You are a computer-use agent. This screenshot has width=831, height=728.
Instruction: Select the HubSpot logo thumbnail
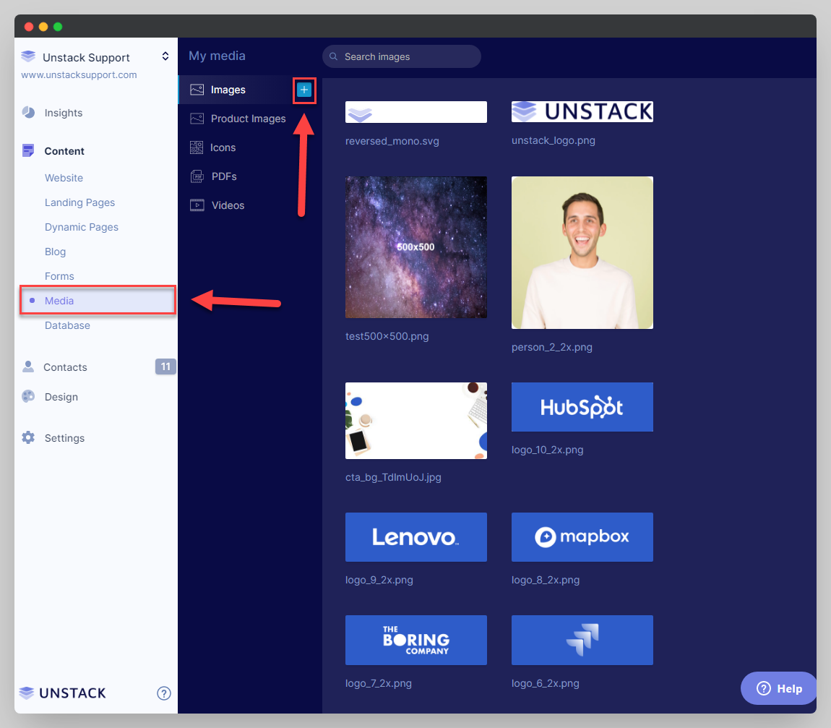tap(582, 407)
